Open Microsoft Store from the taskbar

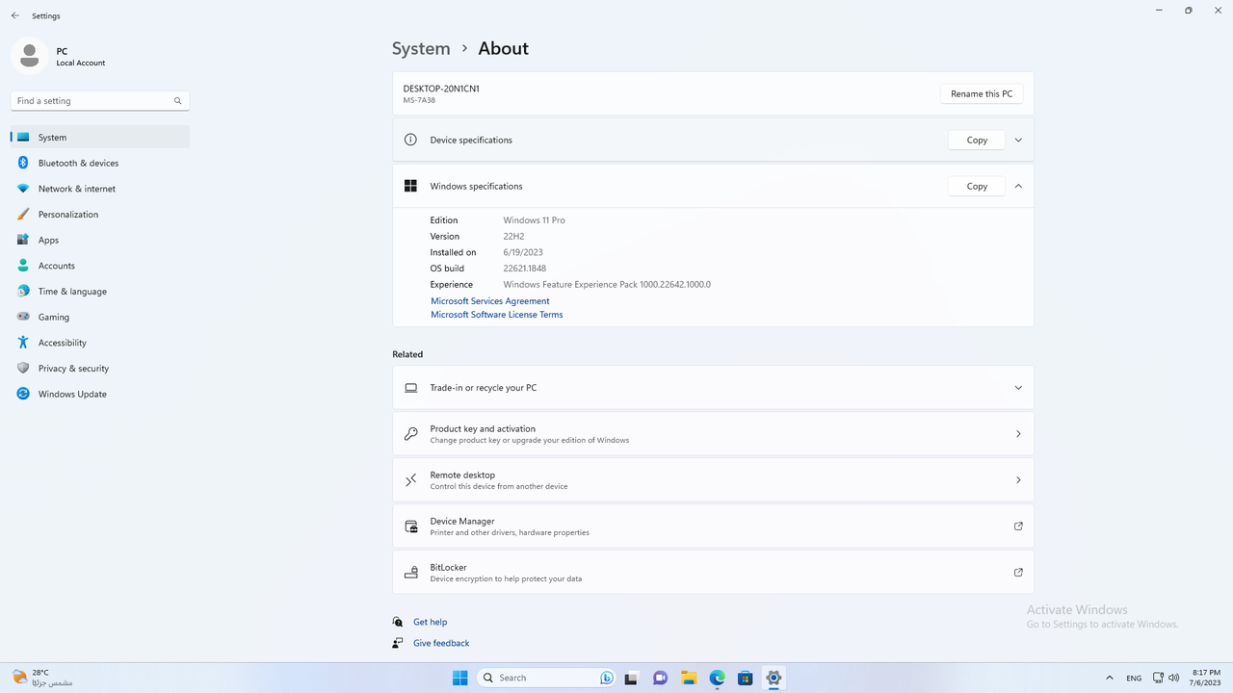click(x=745, y=678)
